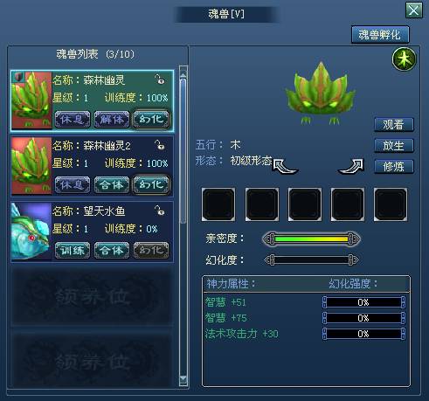Click 解体 for the 森林幽灵 beast
The image size is (429, 401).
[x=112, y=119]
